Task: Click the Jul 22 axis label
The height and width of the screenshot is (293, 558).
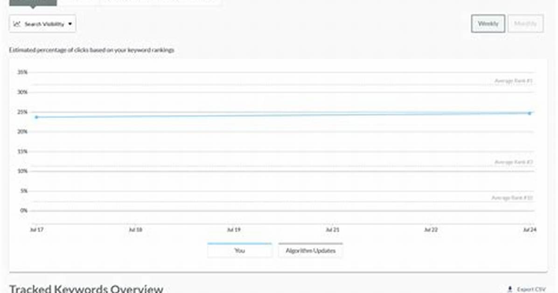Action: (x=431, y=230)
